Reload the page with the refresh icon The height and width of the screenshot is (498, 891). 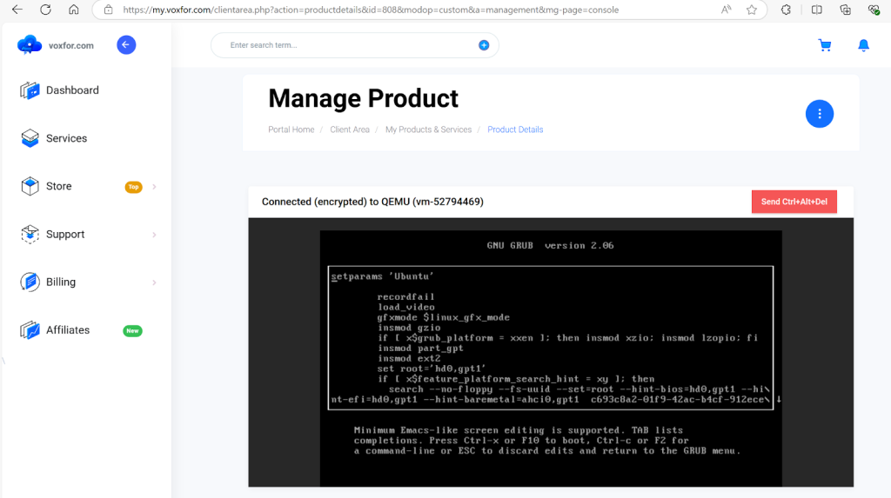coord(45,10)
